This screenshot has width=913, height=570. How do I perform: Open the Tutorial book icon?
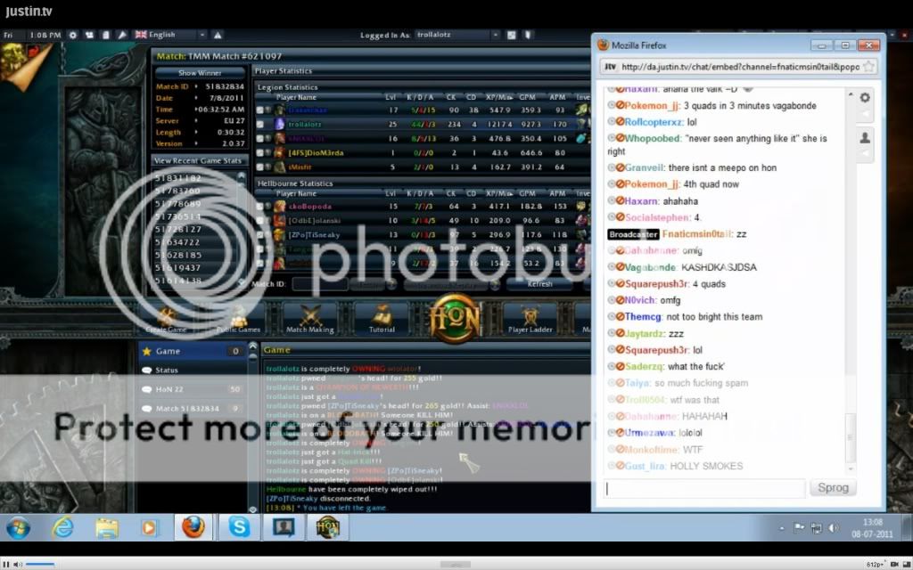point(382,317)
